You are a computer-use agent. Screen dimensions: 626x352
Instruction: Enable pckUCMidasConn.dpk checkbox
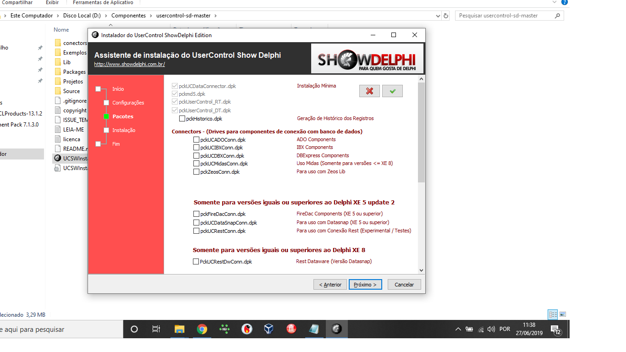click(x=196, y=164)
